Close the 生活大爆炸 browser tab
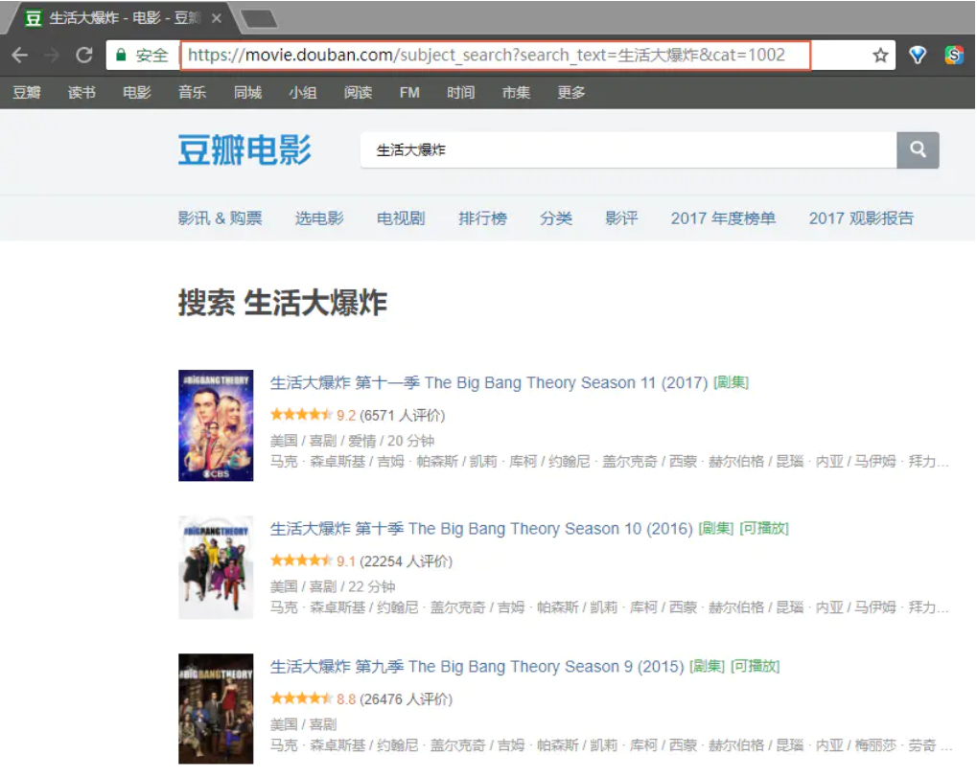Screen dimensions: 977x778 click(217, 19)
